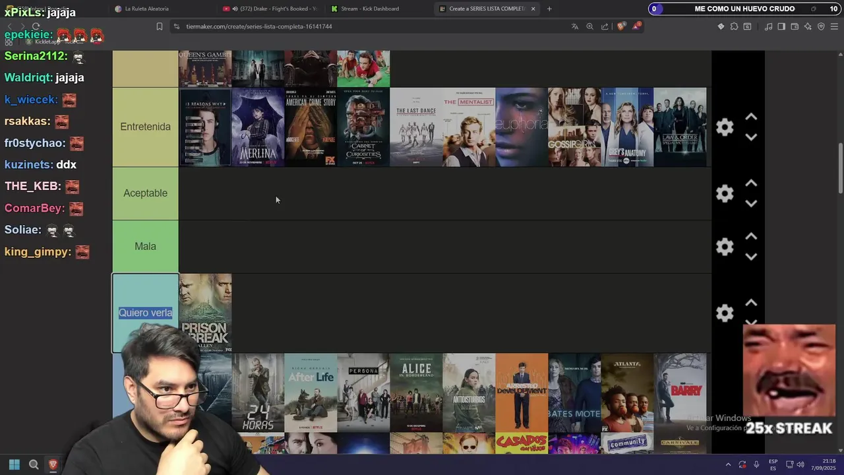Select the Cabinet of Curiosities poster
This screenshot has width=844, height=475.
(363, 127)
